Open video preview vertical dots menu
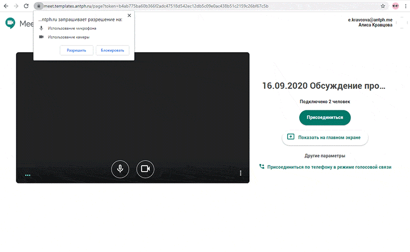410x252 pixels. click(x=240, y=173)
